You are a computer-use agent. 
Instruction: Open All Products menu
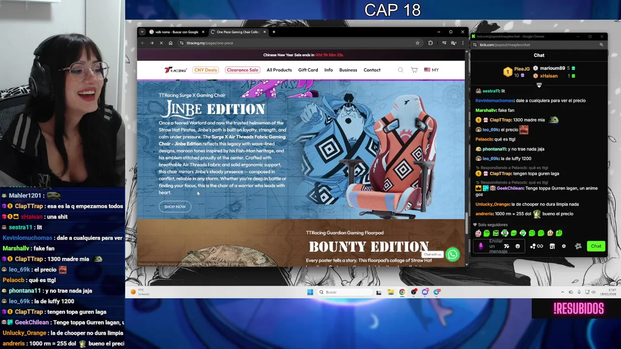pos(279,70)
